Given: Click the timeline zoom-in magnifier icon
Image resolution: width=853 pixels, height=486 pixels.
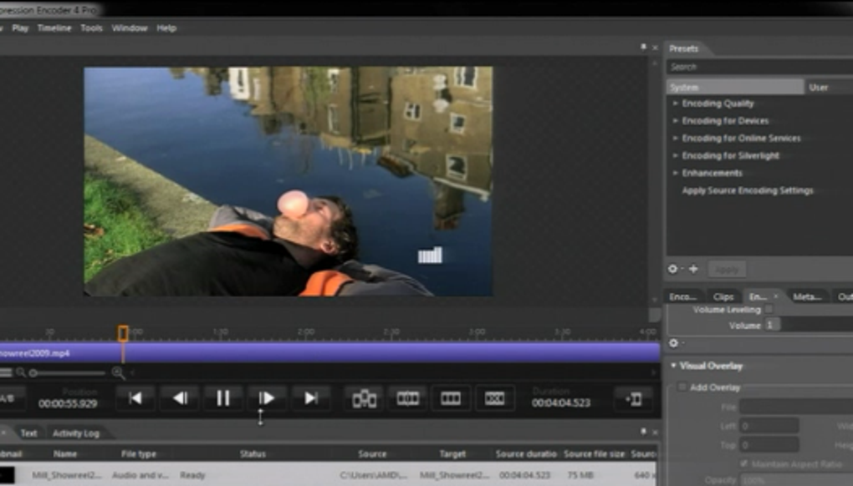Looking at the screenshot, I should click(x=118, y=373).
